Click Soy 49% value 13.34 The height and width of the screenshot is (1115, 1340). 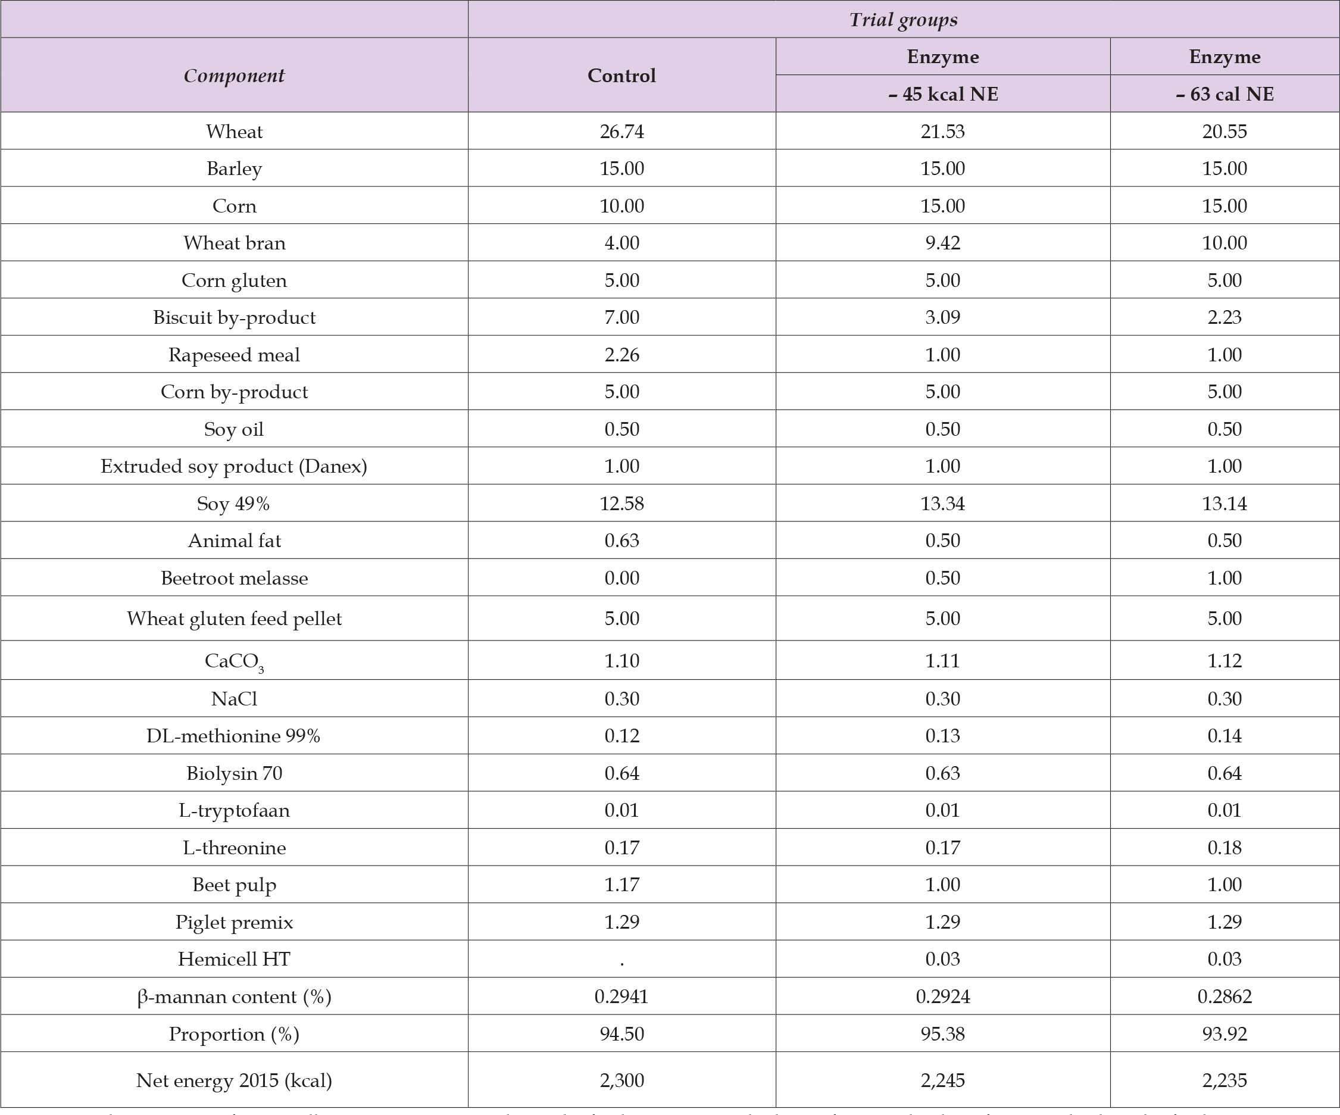tap(942, 504)
